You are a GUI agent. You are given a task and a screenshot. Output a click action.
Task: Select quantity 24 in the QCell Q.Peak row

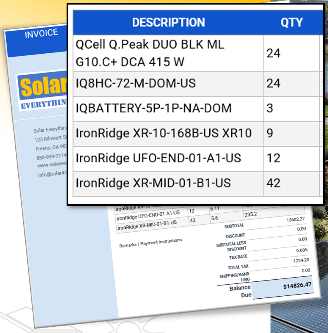coord(273,53)
